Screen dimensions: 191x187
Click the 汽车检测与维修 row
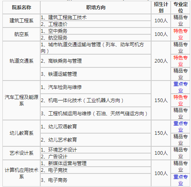point(96,87)
